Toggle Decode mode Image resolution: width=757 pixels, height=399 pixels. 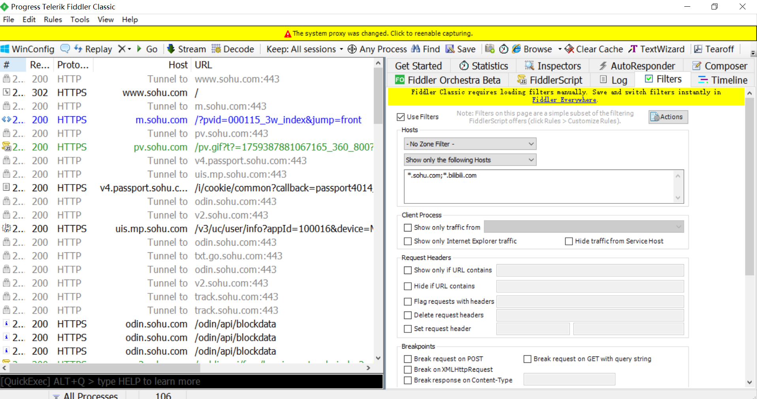[233, 49]
